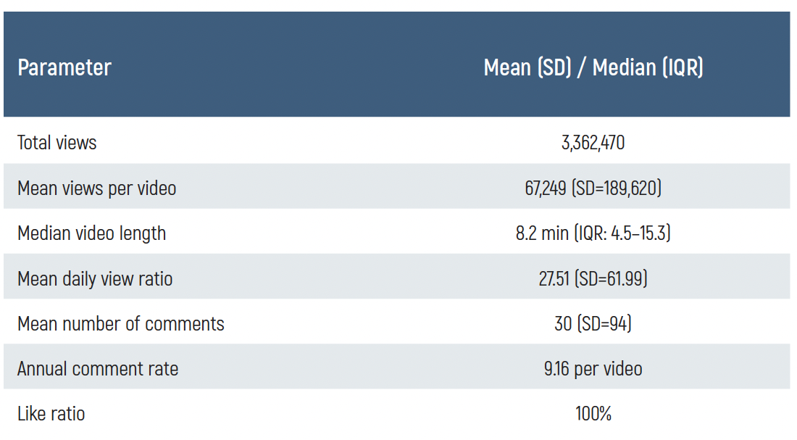Select the 67,249 mean views number
The image size is (797, 440).
(546, 188)
